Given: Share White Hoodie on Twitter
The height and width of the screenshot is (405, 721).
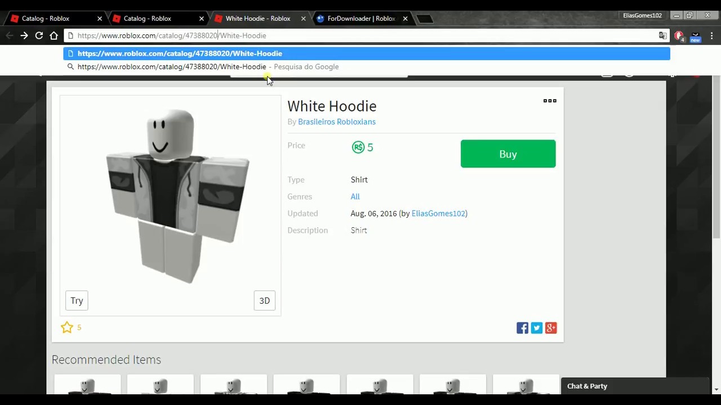Looking at the screenshot, I should click(x=537, y=328).
